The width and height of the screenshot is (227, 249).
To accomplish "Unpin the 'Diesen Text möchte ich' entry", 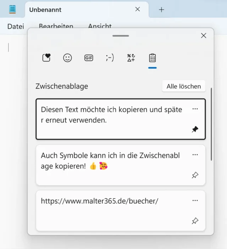I will pyautogui.click(x=195, y=130).
